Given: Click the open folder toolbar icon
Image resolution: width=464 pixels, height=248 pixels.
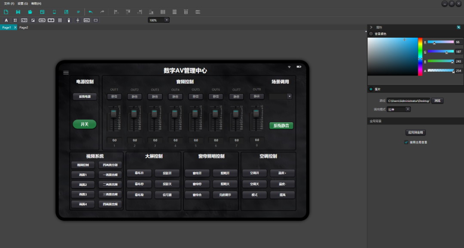Looking at the screenshot, I should coord(30,12).
